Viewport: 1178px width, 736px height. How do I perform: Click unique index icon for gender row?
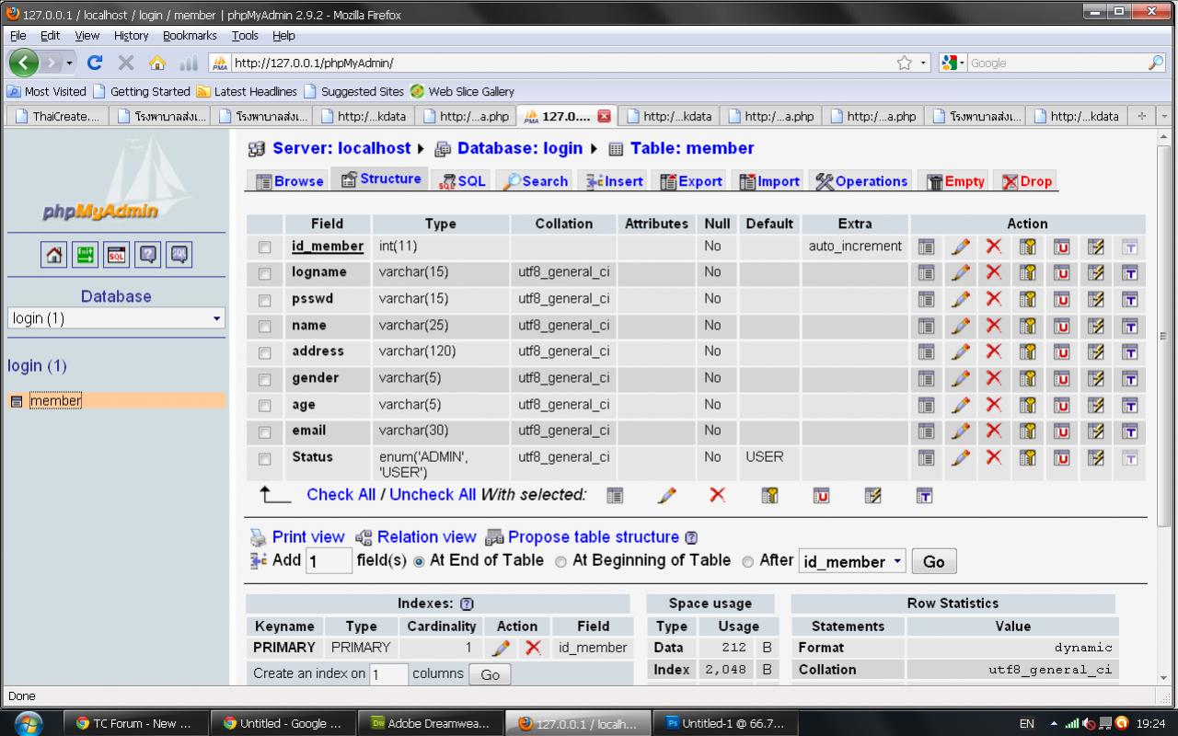pyautogui.click(x=1061, y=378)
